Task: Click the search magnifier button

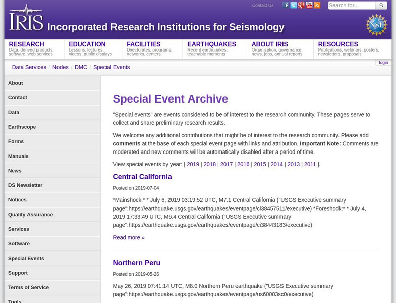Action: pos(381,5)
